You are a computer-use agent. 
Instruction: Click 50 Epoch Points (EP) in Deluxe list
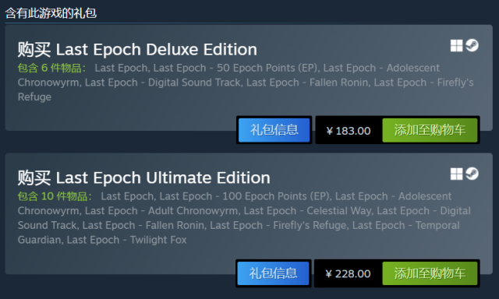click(x=267, y=68)
